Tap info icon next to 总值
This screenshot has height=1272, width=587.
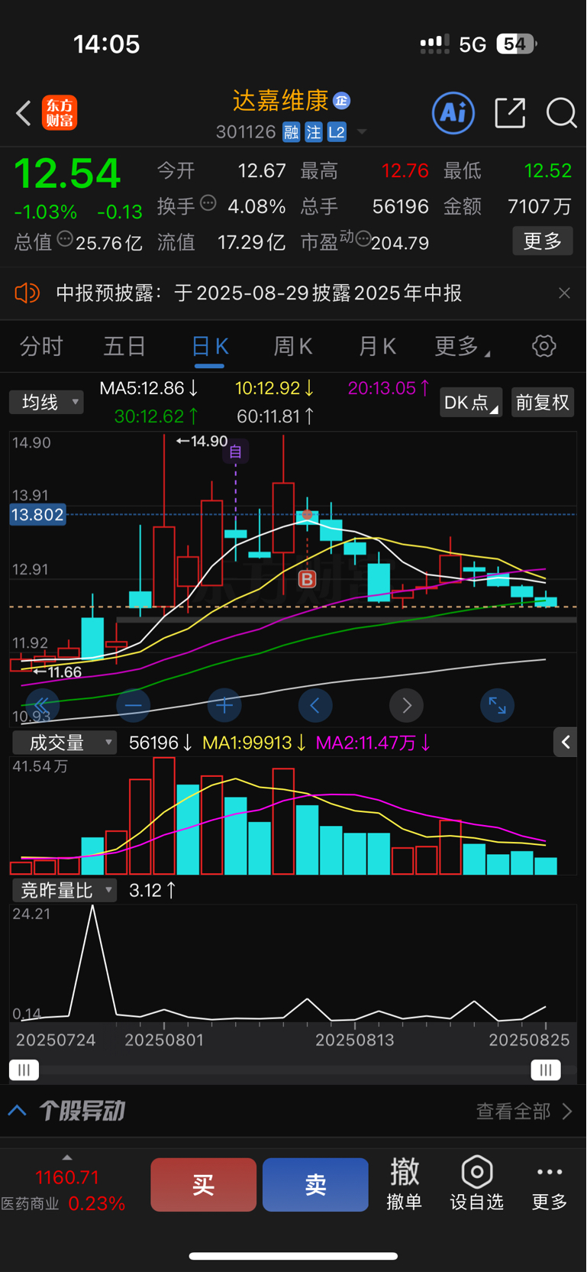coord(65,239)
